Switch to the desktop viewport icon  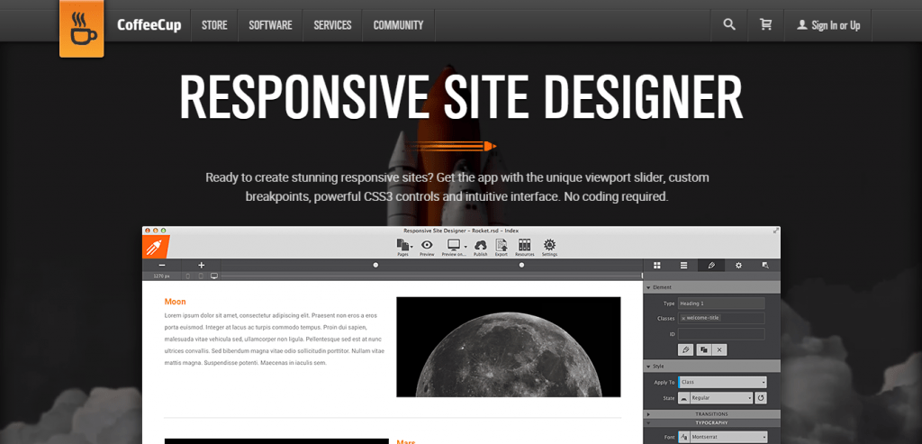point(214,276)
